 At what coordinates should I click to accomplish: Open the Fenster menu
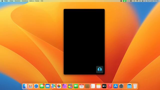[x=37, y=1]
